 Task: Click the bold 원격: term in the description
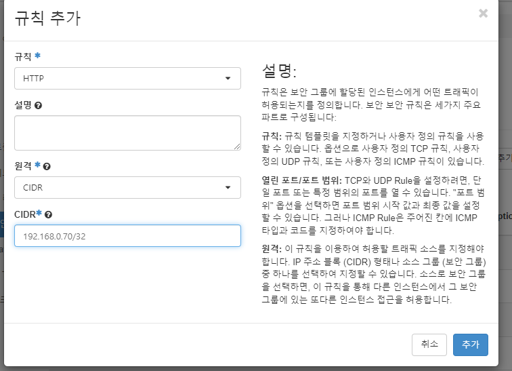pyautogui.click(x=272, y=249)
